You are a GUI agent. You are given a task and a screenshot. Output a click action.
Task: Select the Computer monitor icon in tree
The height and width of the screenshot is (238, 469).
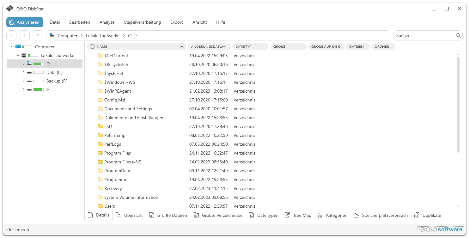(18, 47)
